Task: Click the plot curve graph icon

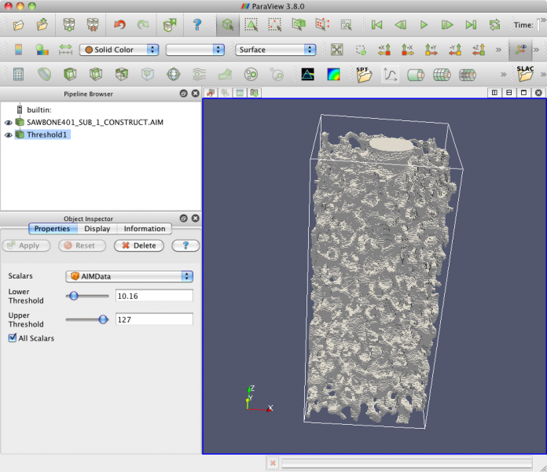Action: 390,75
